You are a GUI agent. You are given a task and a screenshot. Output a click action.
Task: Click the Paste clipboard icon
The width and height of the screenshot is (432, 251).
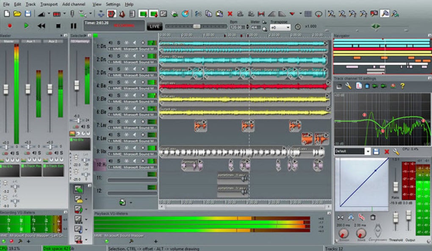coord(219,14)
